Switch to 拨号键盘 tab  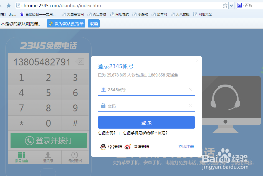tap(21, 157)
